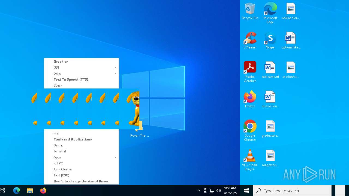
Task: Select the doesaccou Word document icon
Action: (270, 99)
